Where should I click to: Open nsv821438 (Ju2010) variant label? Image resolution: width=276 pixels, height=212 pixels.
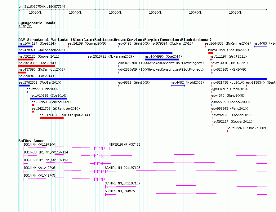click(x=228, y=82)
